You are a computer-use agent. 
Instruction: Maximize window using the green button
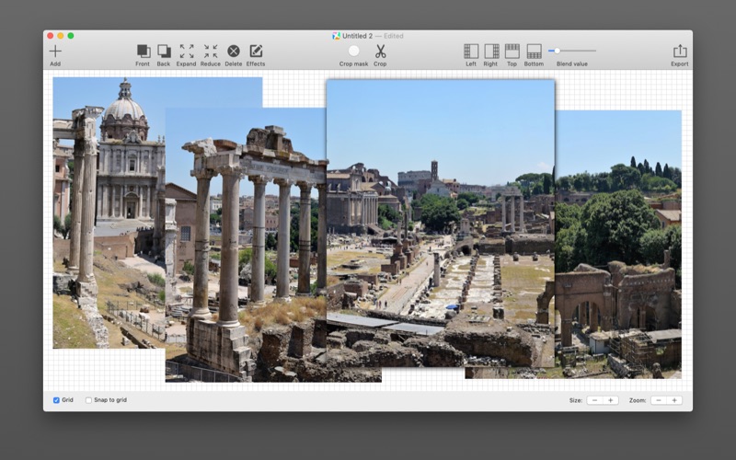[71, 36]
